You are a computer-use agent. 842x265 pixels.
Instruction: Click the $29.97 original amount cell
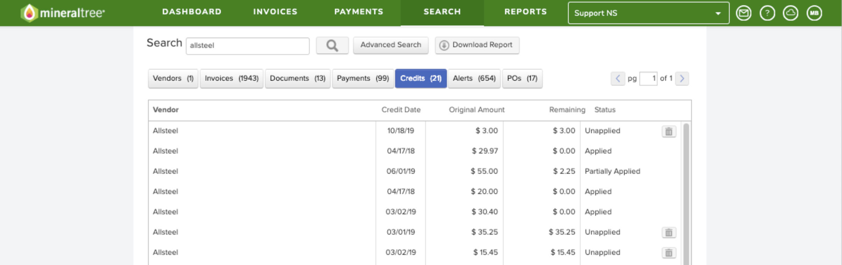point(485,151)
